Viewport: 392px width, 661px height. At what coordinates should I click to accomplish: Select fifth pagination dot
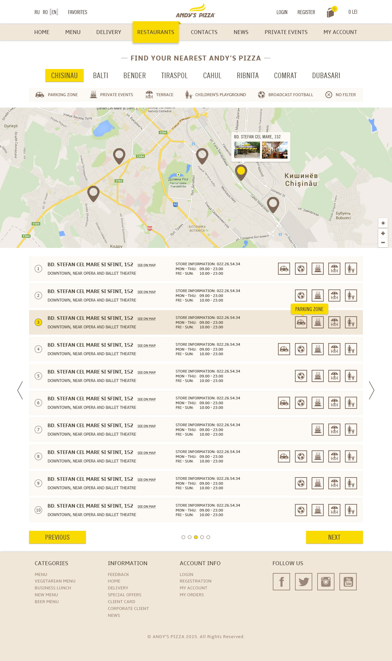tap(208, 537)
